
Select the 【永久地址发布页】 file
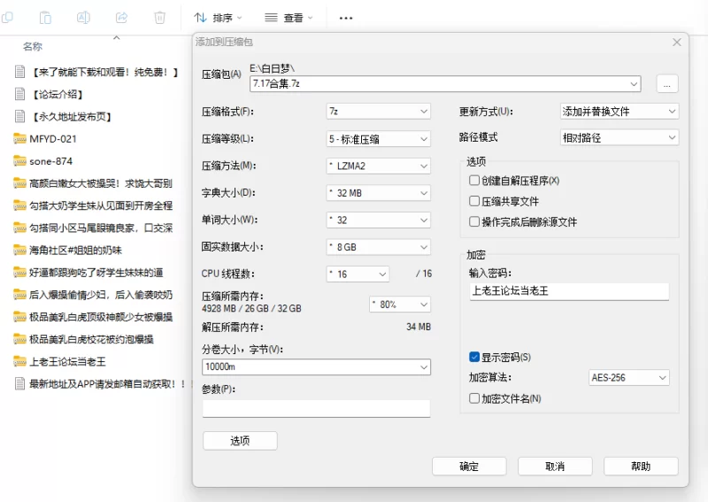[x=71, y=117]
